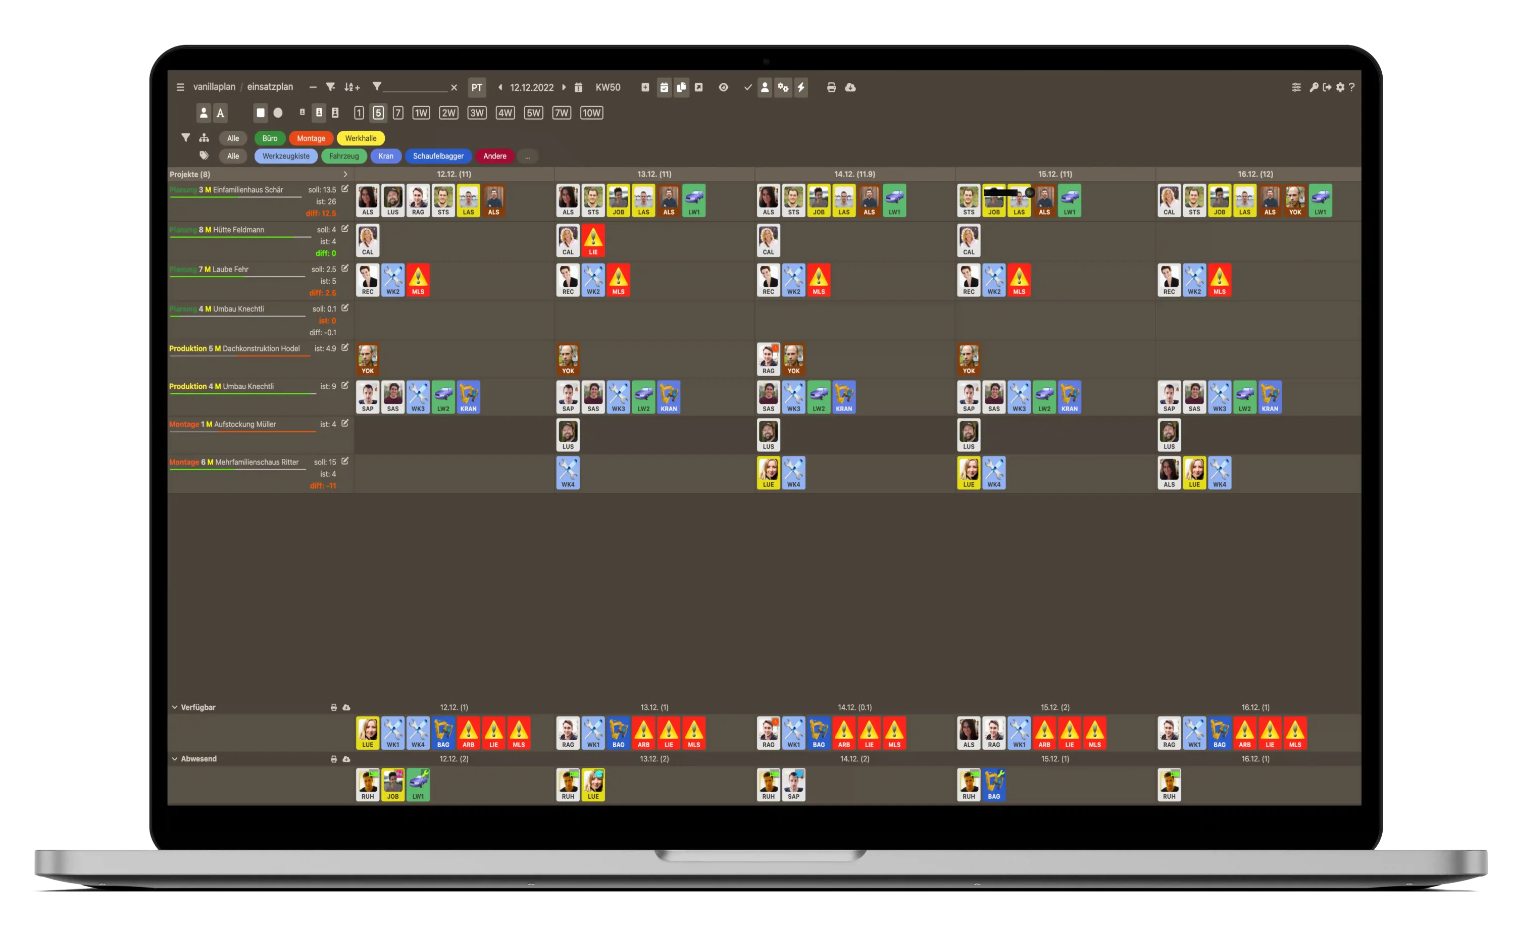Open the calendar date picker icon

point(578,87)
